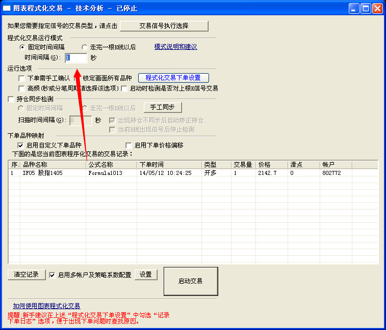Minimize the 图表程式化交易 window

[x=354, y=9]
